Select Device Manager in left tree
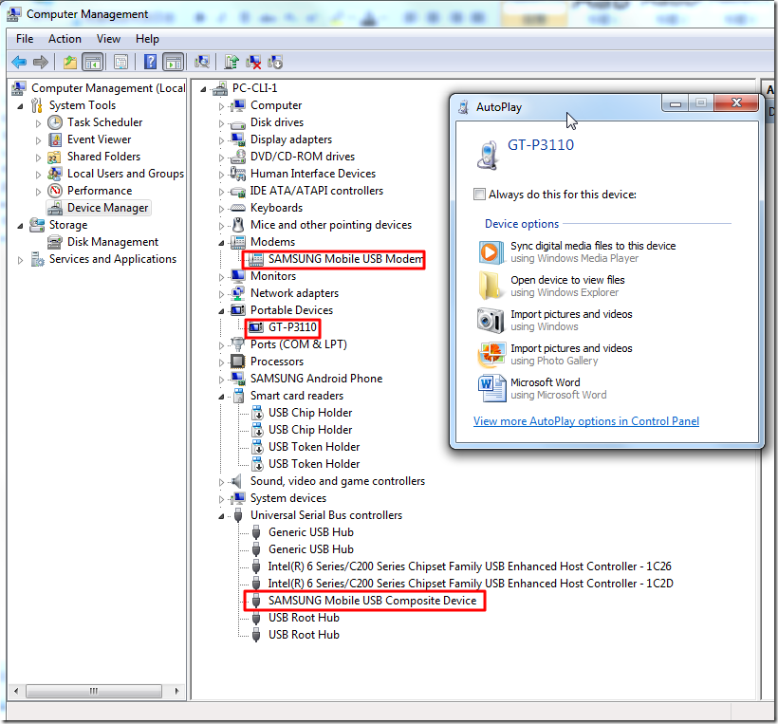This screenshot has height=724, width=778. point(107,208)
